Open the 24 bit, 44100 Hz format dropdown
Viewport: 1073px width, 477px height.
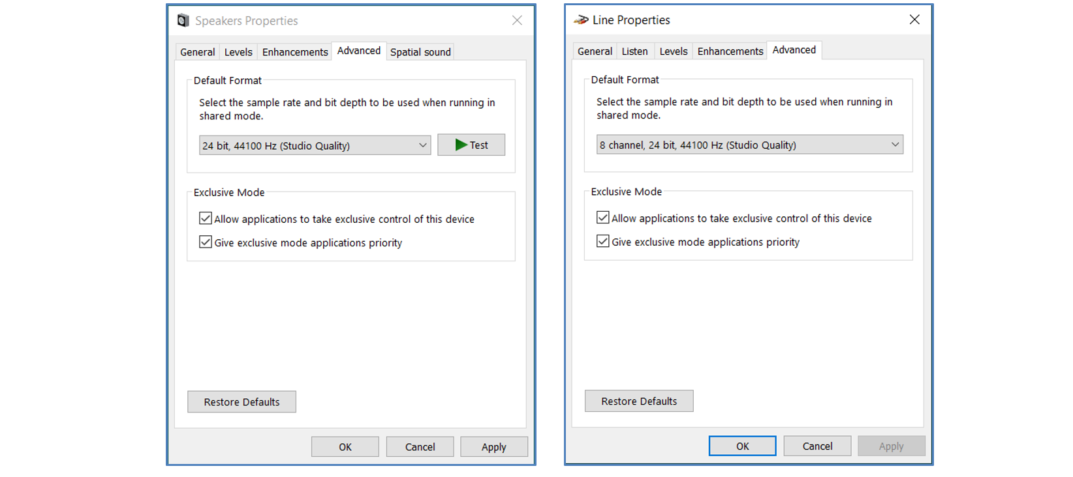tap(315, 145)
